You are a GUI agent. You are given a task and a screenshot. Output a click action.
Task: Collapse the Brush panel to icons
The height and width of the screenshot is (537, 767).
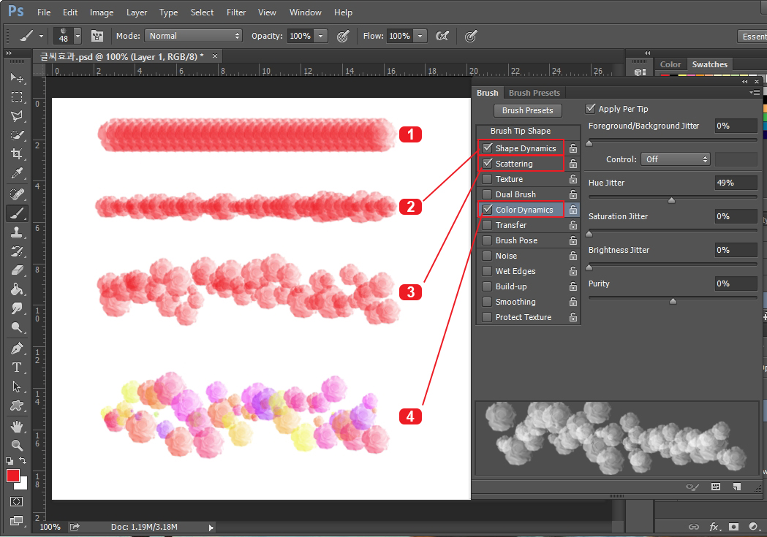[x=745, y=82]
